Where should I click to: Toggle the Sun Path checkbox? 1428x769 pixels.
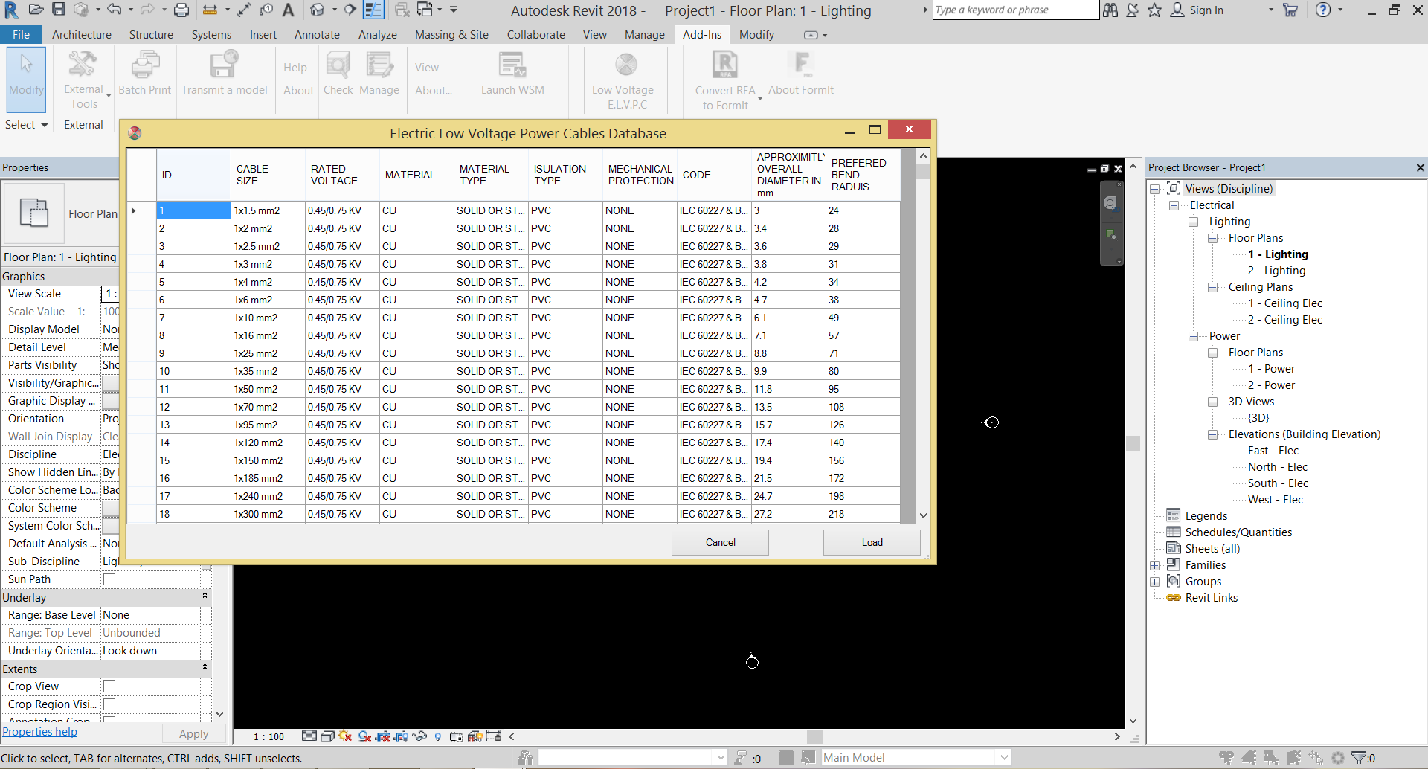(x=109, y=579)
